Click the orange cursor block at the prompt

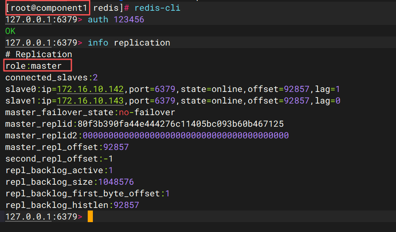click(x=90, y=217)
